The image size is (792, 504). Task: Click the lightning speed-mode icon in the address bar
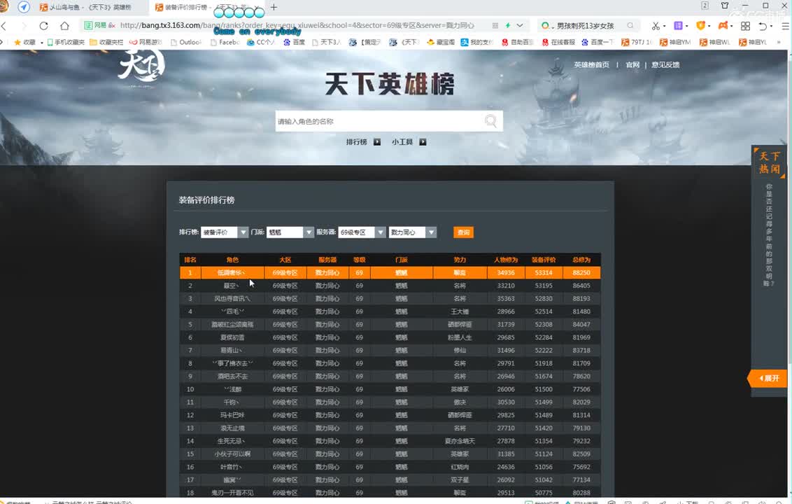508,25
